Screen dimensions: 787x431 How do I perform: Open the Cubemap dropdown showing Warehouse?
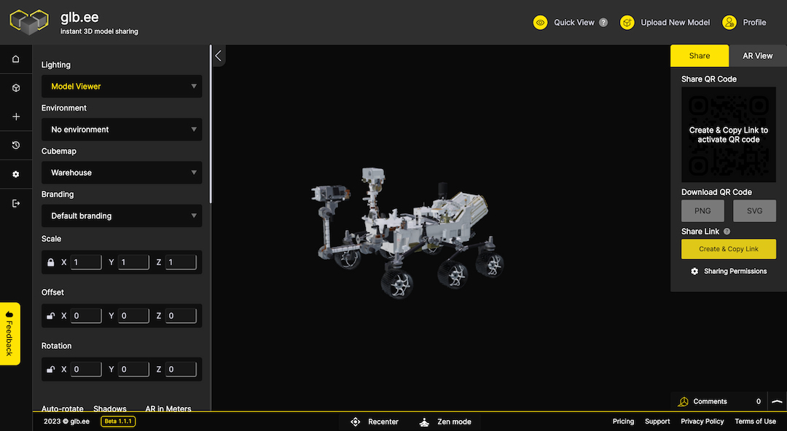click(x=122, y=173)
